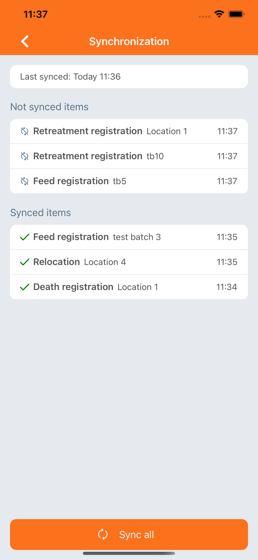Tap the Last synced status card
The height and width of the screenshot is (560, 258).
(129, 77)
